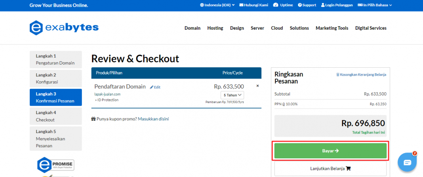Click the Uptime link text

(x=286, y=5)
